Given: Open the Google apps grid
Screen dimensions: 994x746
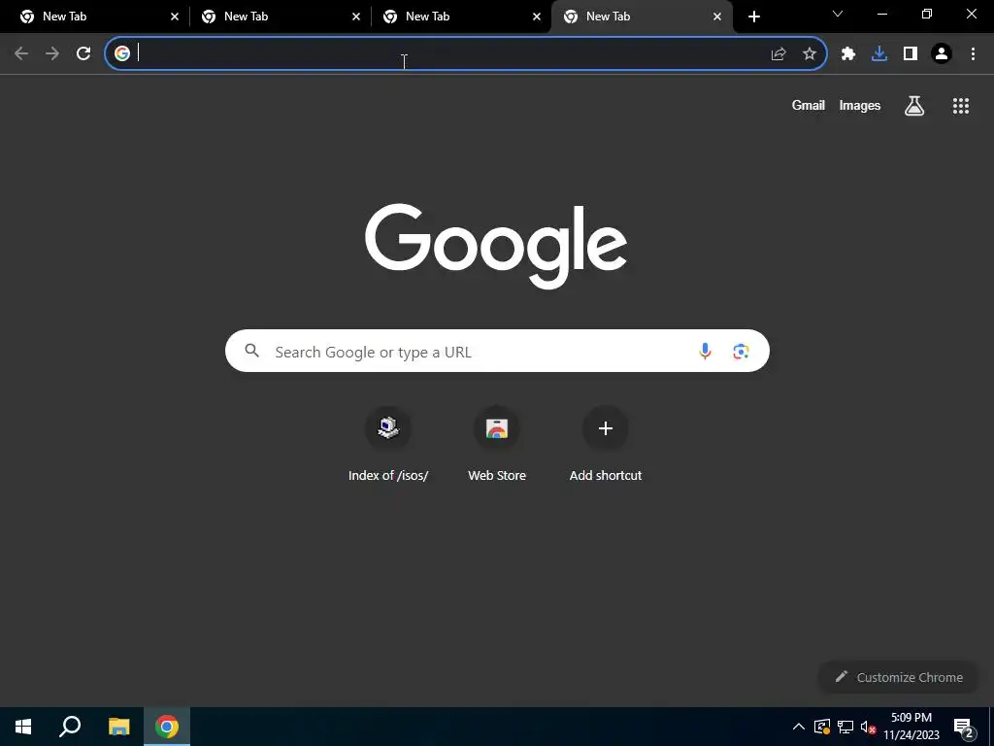Looking at the screenshot, I should 961,106.
